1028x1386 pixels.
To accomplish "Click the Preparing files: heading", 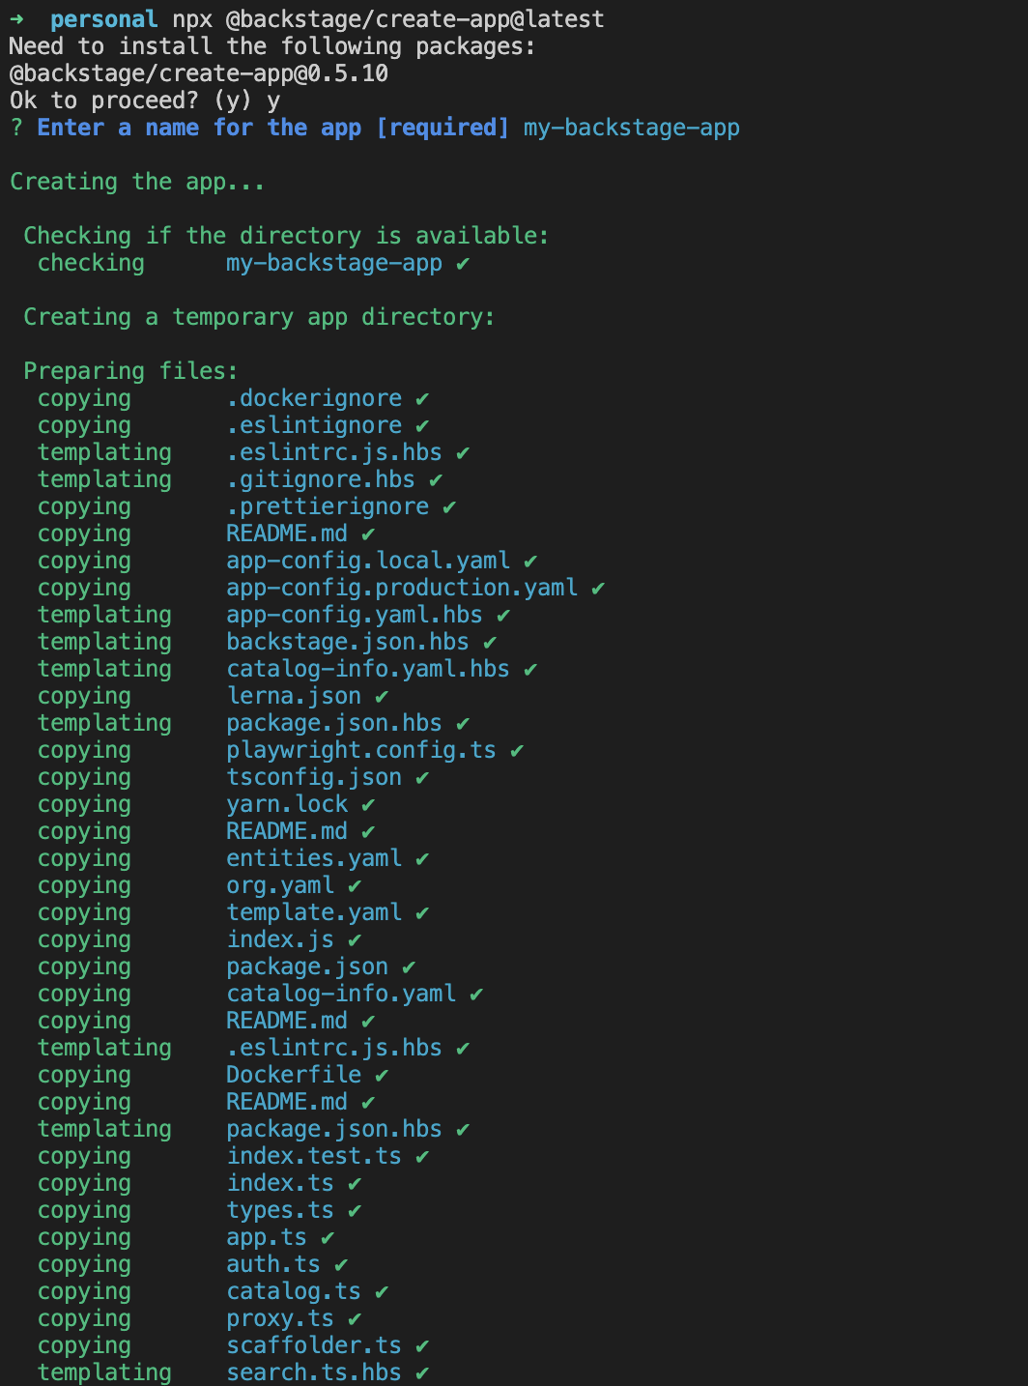I will pos(130,371).
